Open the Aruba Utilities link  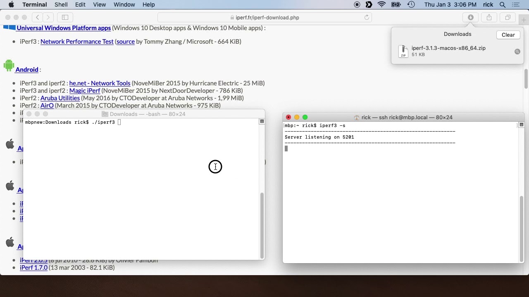click(60, 98)
